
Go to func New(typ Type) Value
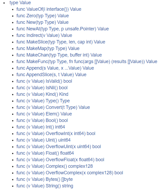tap(42, 22)
